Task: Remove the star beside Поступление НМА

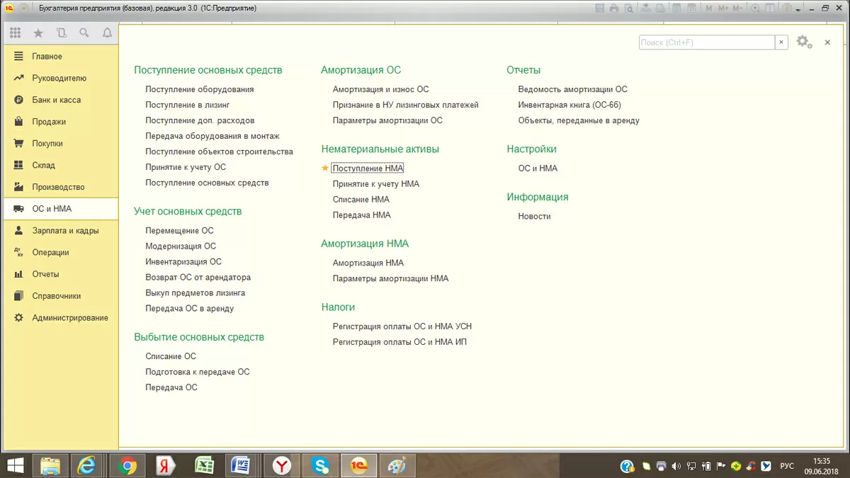Action: [325, 168]
